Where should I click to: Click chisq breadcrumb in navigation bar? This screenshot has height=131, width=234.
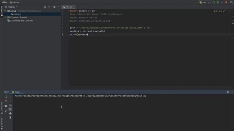(x=4, y=2)
